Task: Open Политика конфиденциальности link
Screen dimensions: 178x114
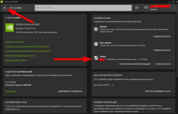Action: pyautogui.click(x=20, y=56)
